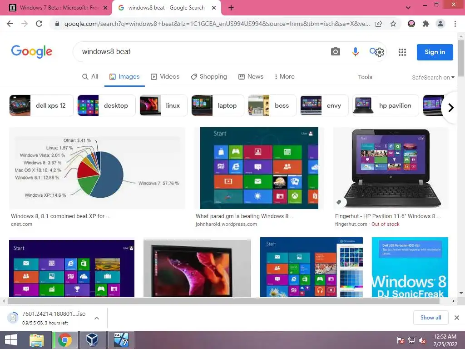The height and width of the screenshot is (349, 465).
Task: Open the Chrome profile avatar
Action: click(440, 24)
